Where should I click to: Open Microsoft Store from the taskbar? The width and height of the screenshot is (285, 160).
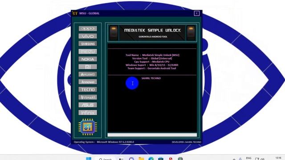tap(161, 159)
